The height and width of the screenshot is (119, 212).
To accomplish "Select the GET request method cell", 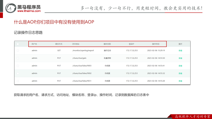I will click(x=59, y=51).
